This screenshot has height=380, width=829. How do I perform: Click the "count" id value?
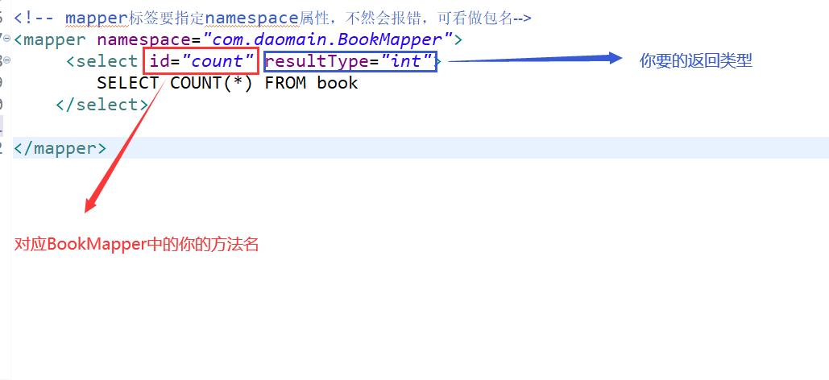tap(218, 62)
